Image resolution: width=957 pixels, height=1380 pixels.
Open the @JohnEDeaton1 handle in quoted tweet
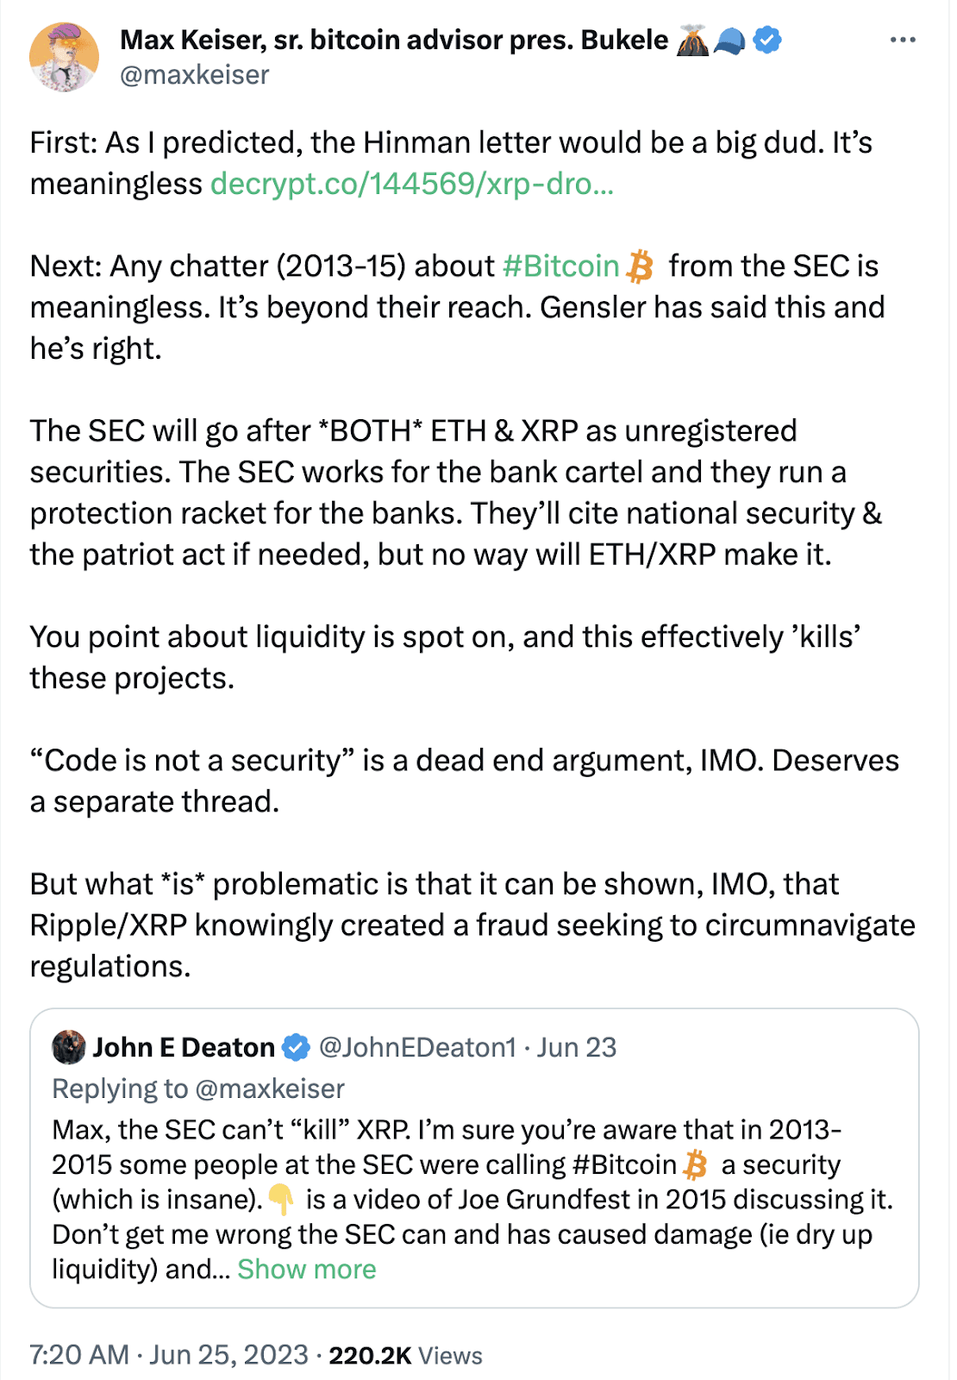click(x=417, y=1047)
